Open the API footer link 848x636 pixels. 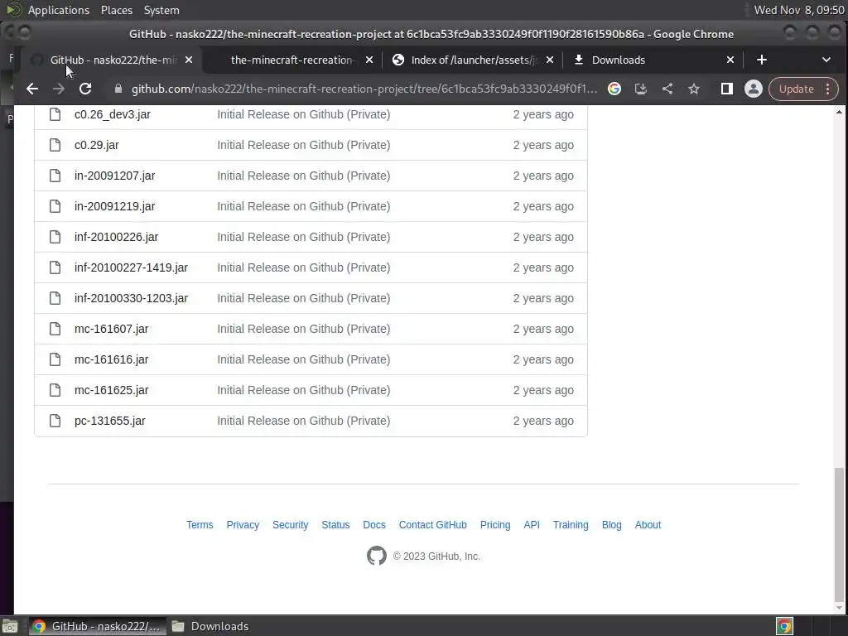click(x=532, y=524)
